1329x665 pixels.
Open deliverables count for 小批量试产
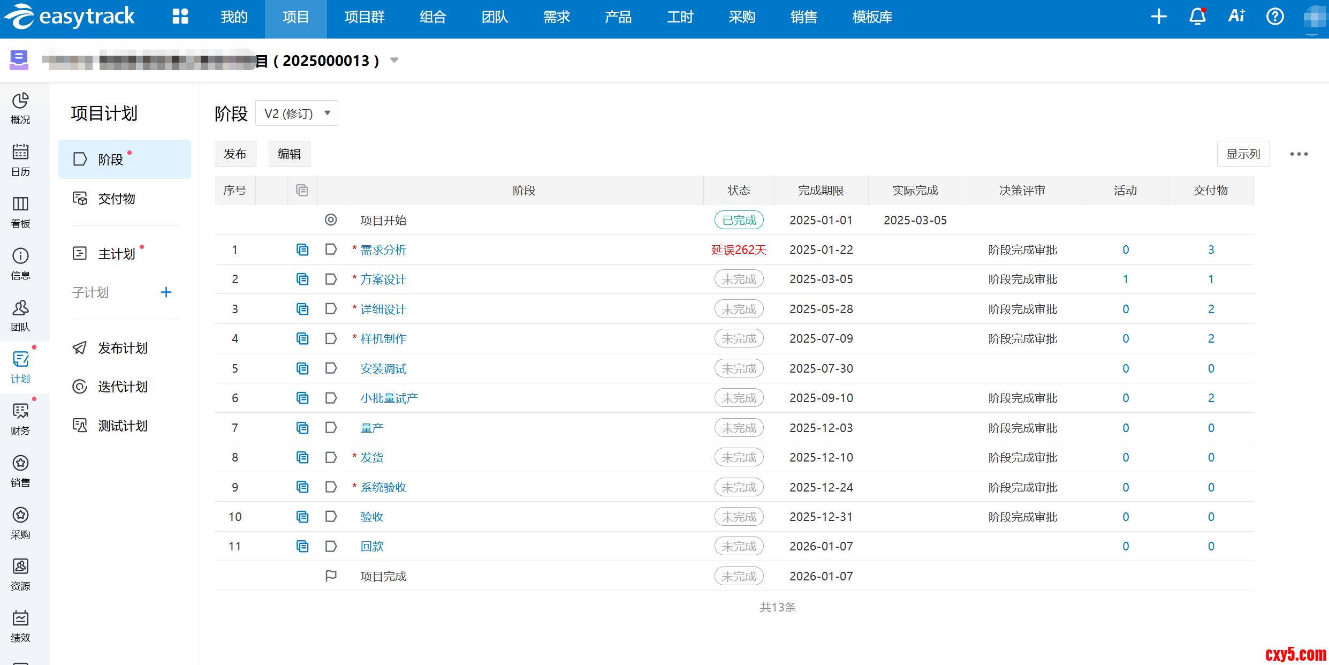[x=1211, y=398]
